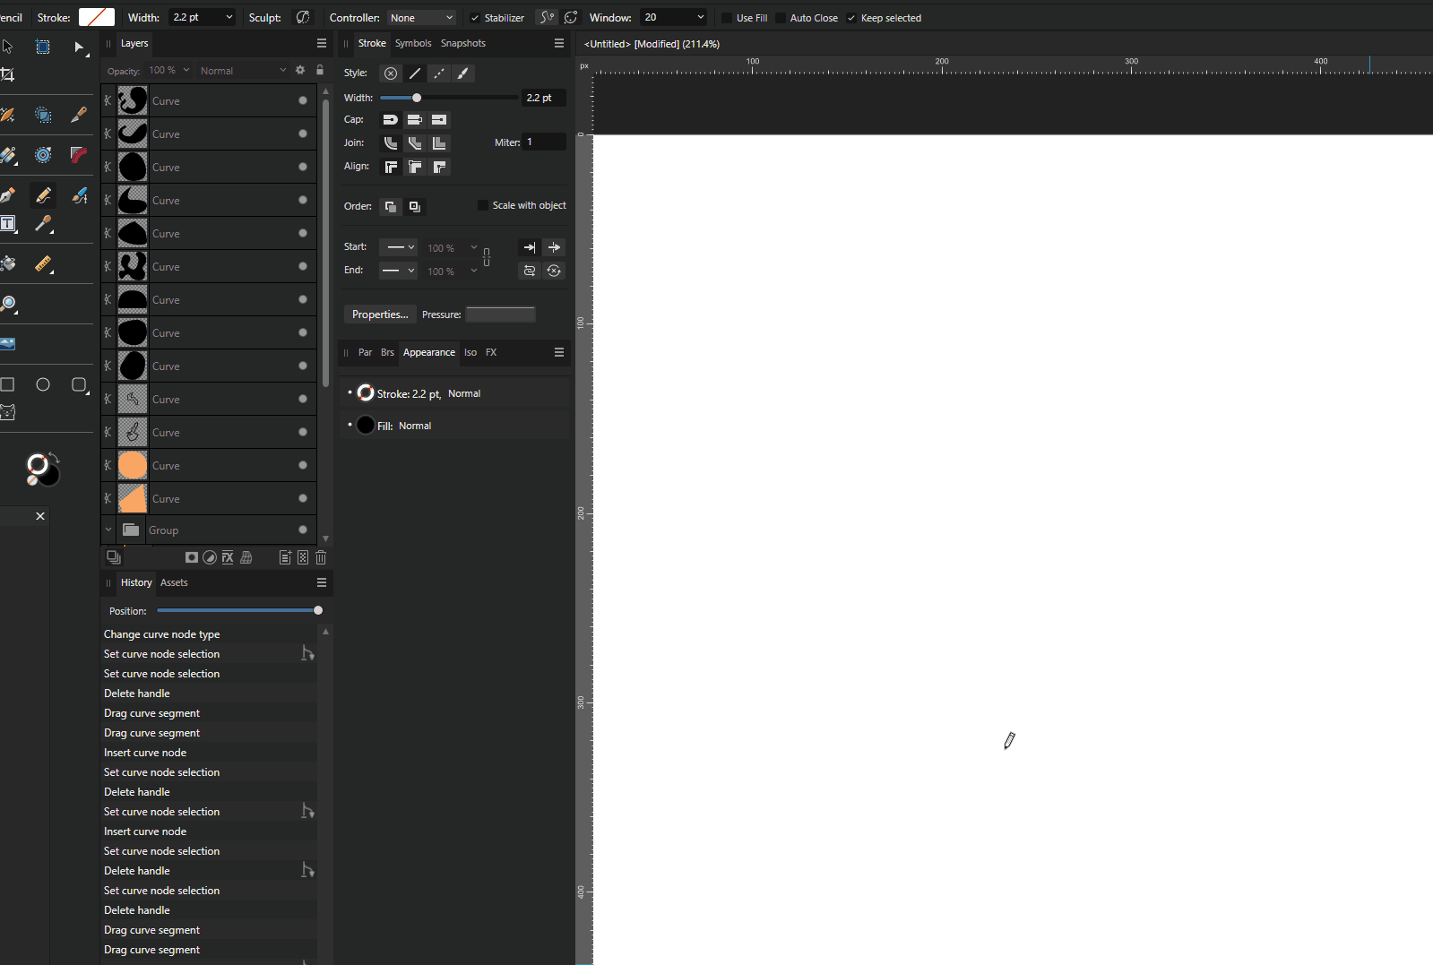Click the Fill black swatch in Appearance

pyautogui.click(x=366, y=425)
